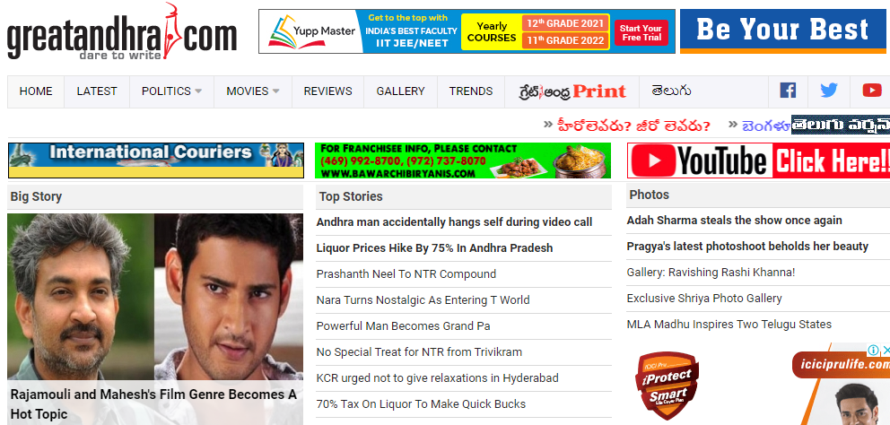Open the Great Andhra Print link

coord(572,91)
